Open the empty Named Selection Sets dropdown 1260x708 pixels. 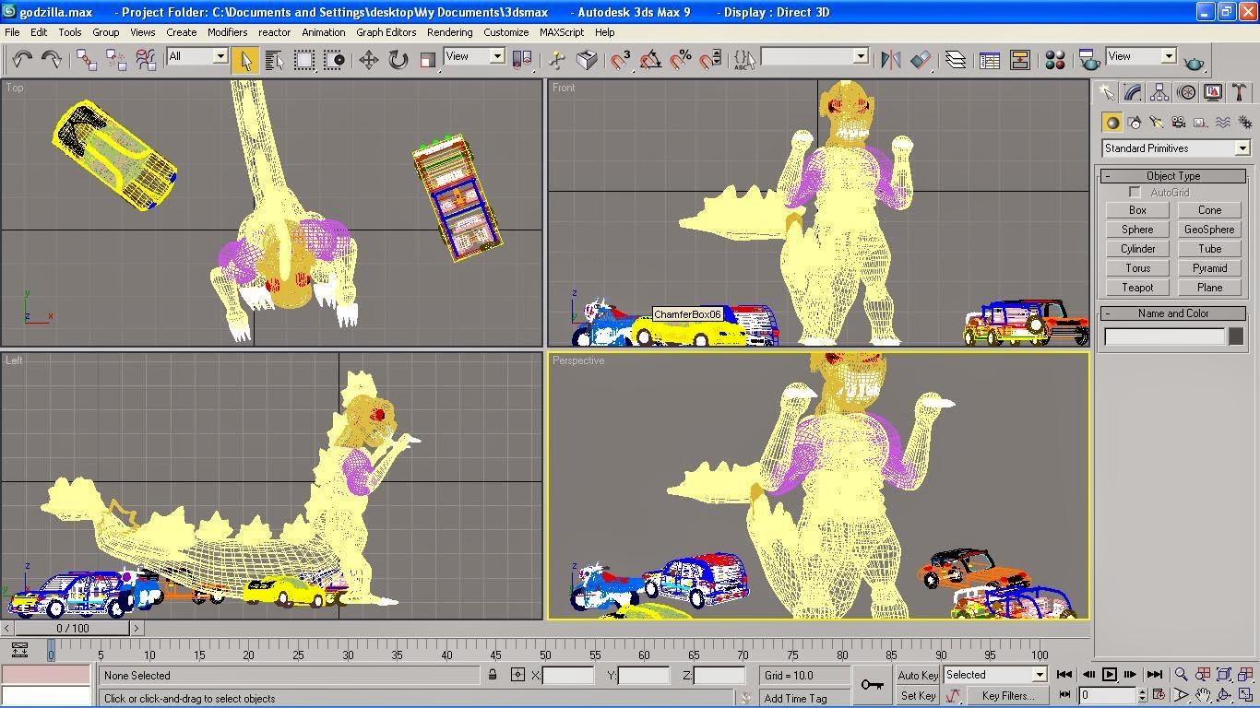coord(814,56)
